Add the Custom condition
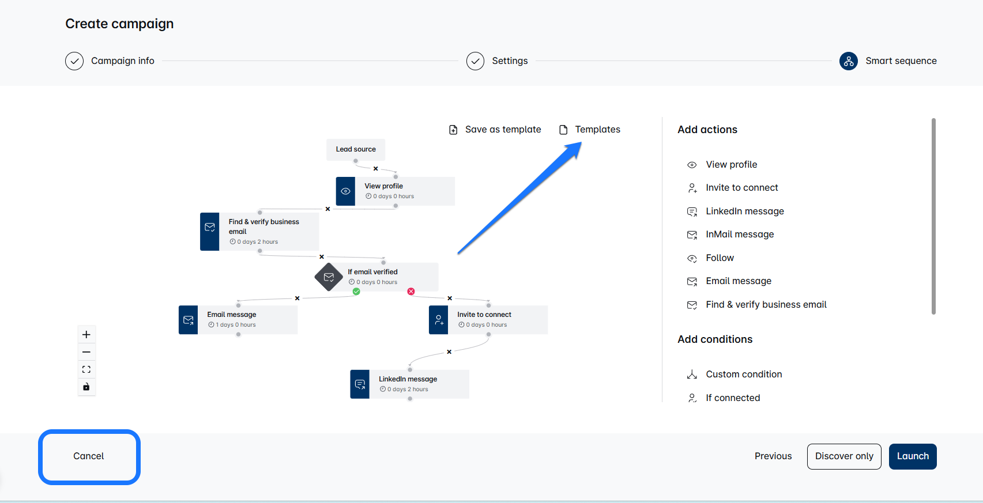 coord(743,375)
